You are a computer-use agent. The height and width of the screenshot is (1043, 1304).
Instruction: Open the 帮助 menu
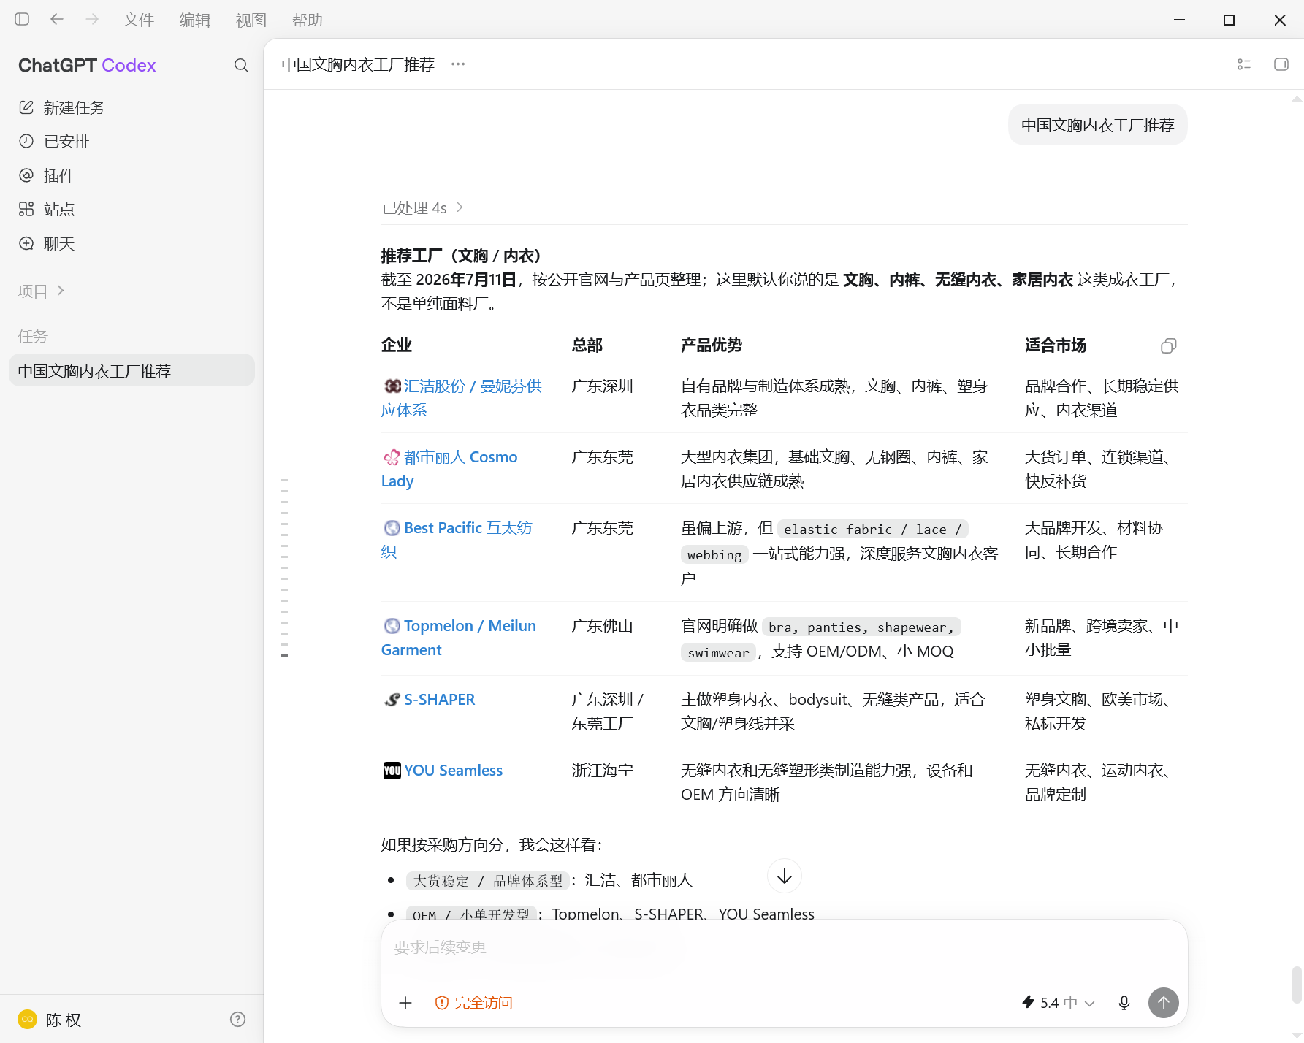click(x=308, y=20)
